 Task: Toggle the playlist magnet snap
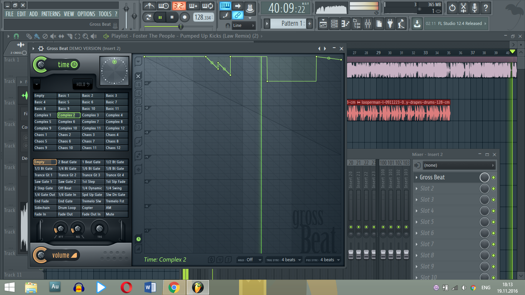[x=16, y=36]
